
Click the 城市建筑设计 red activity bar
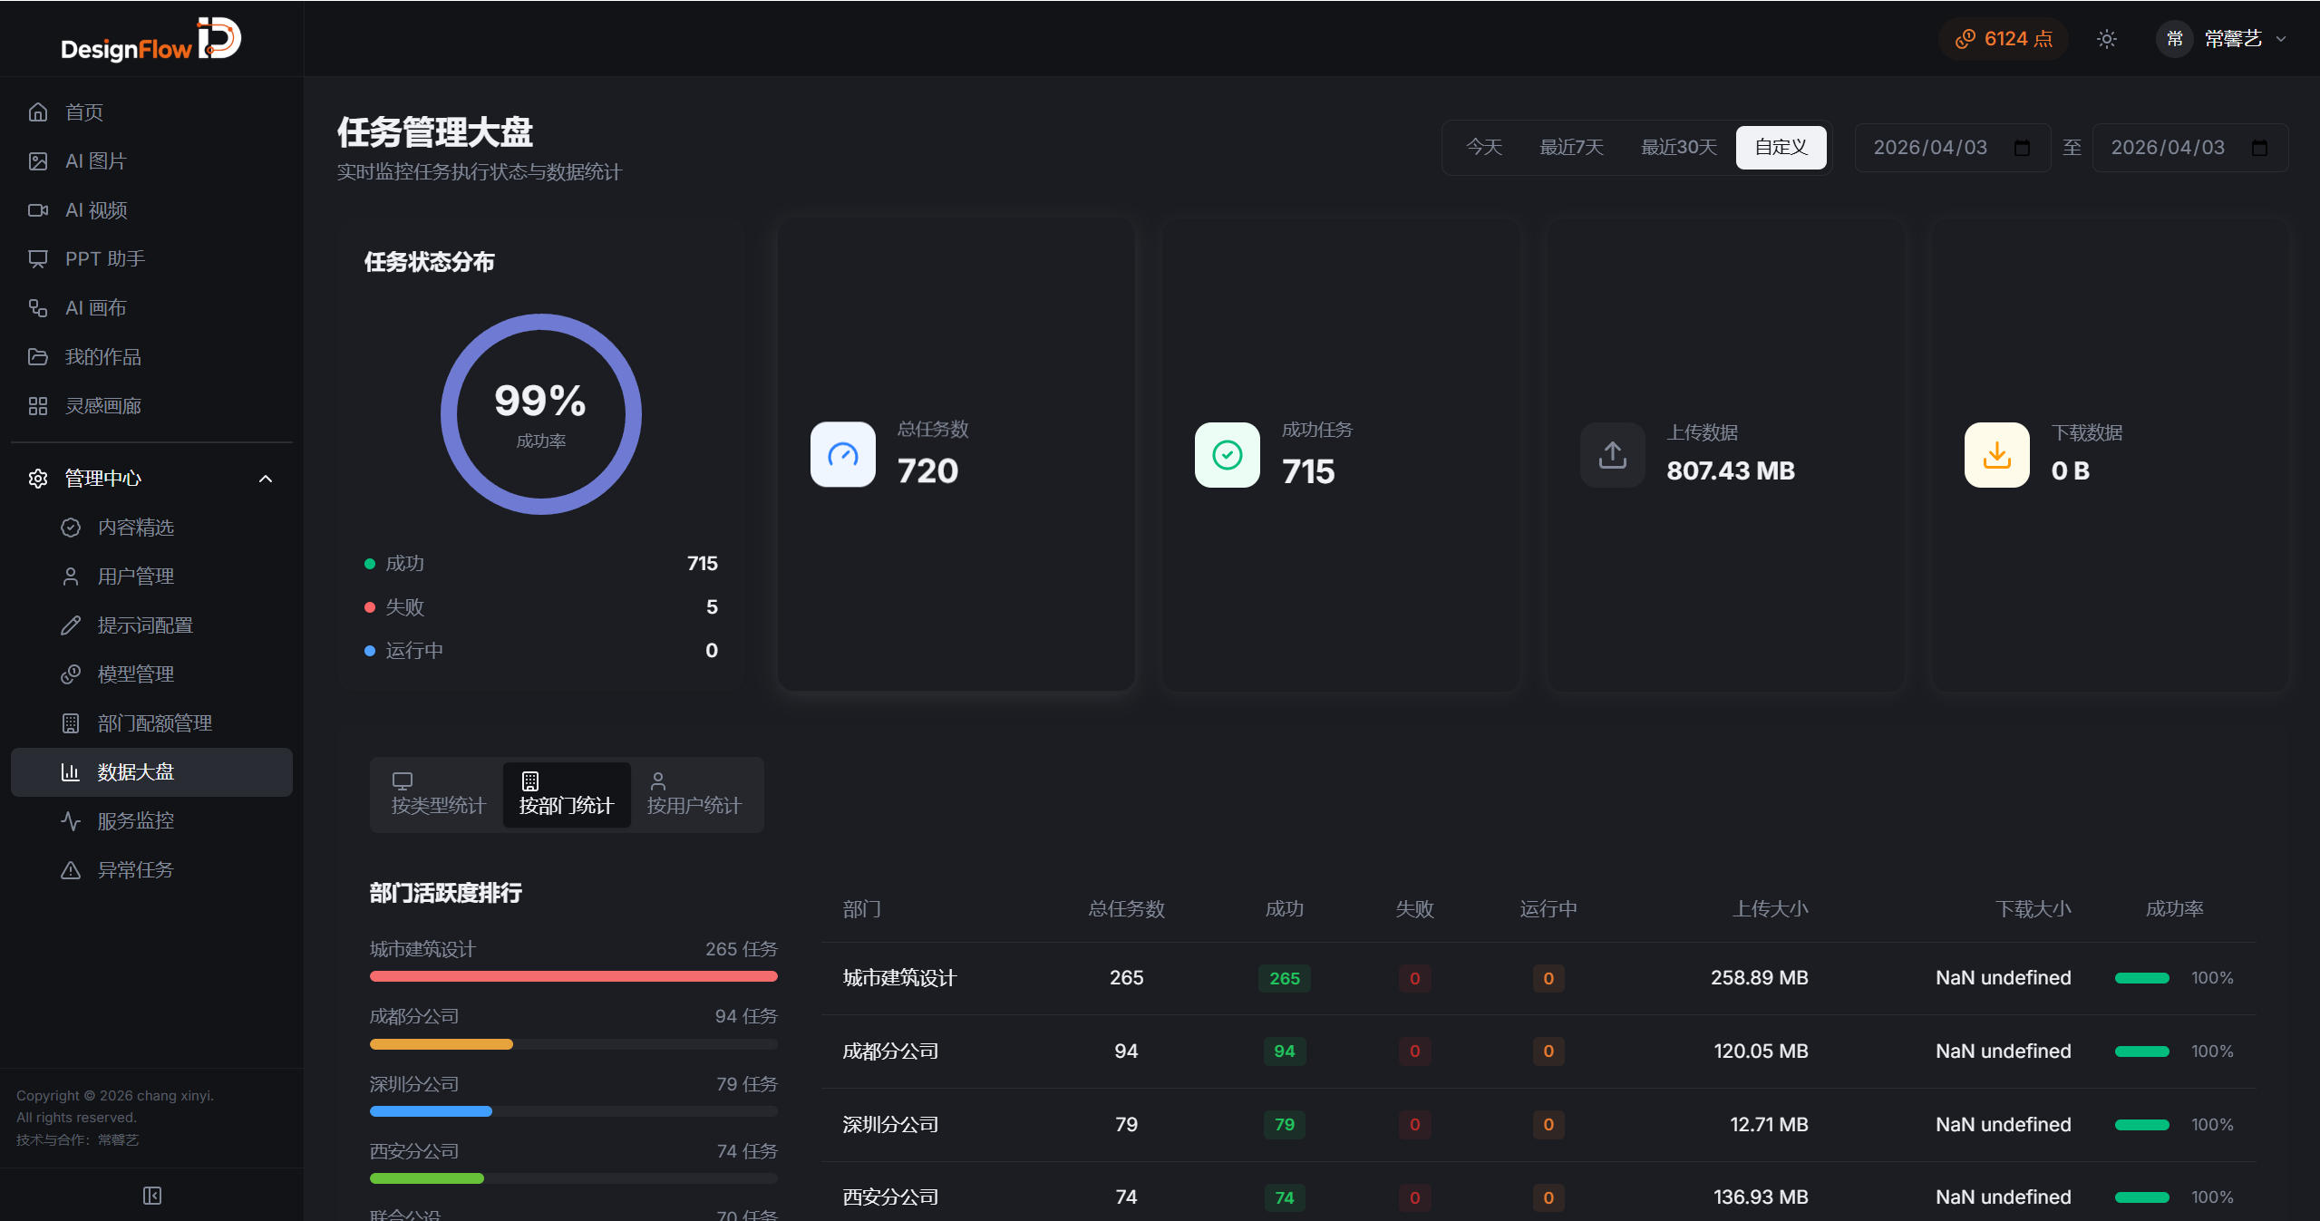point(573,976)
